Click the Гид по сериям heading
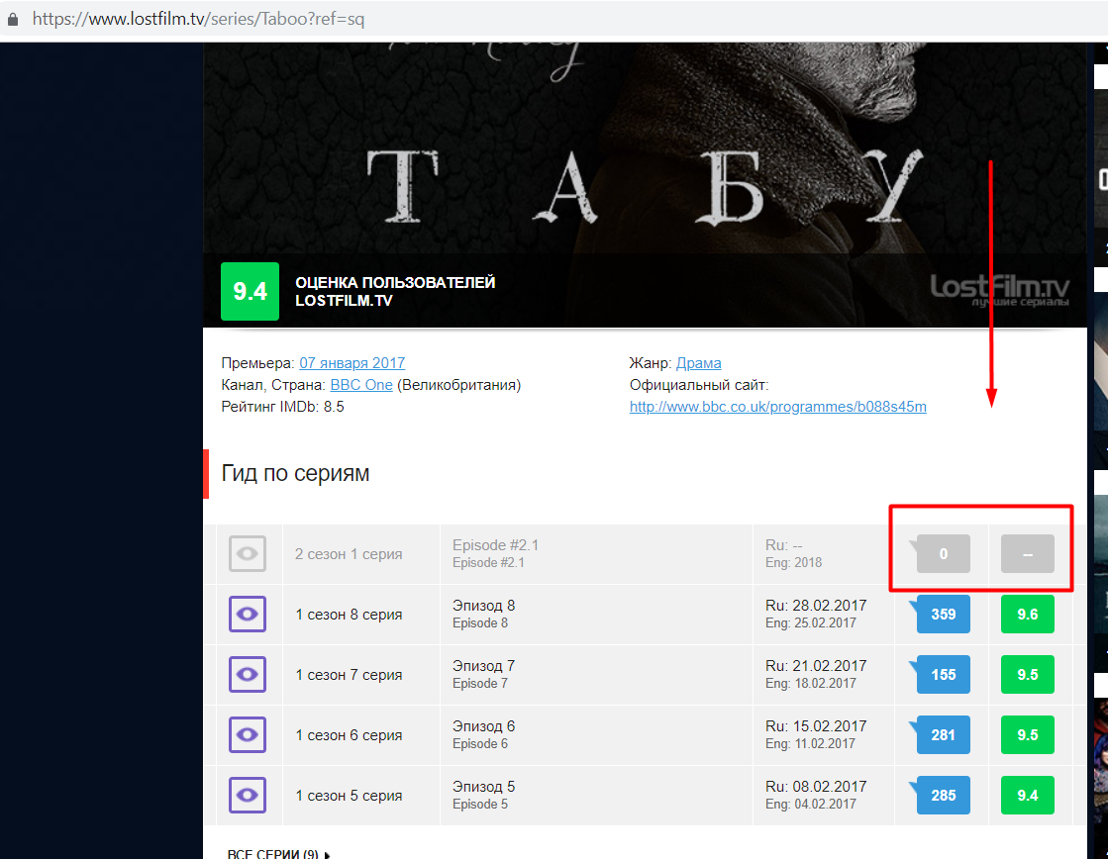The width and height of the screenshot is (1108, 859). [x=295, y=473]
